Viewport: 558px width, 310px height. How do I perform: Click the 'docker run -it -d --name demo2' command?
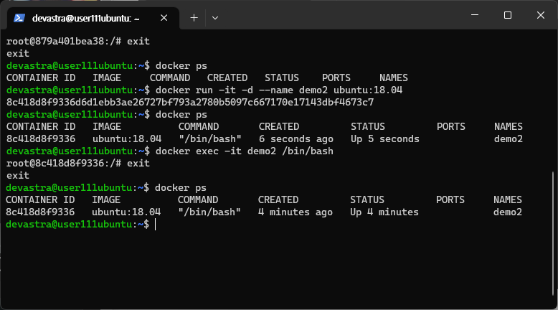coord(279,90)
